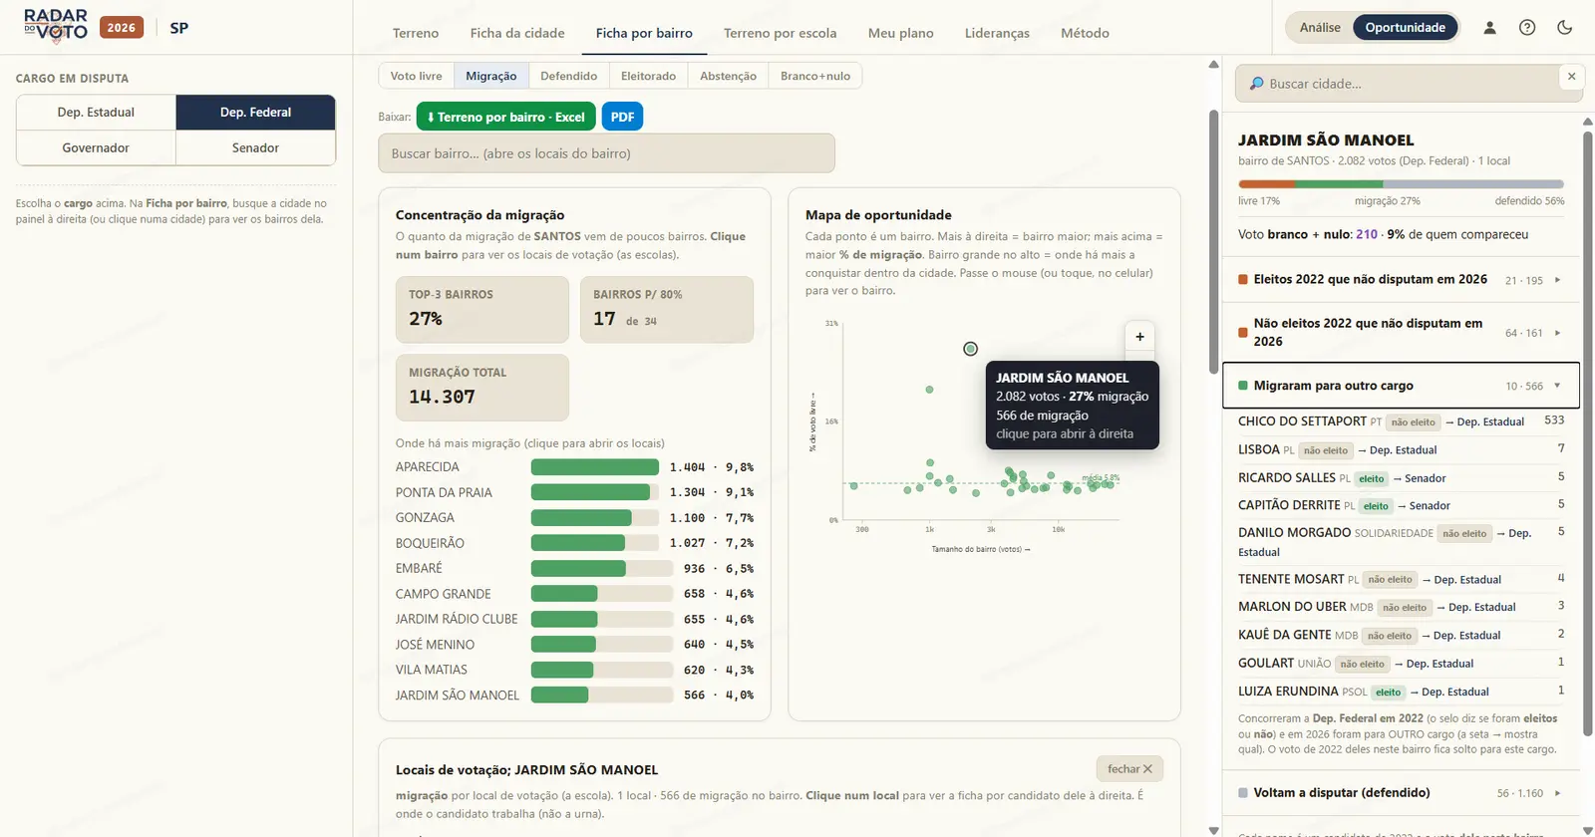Toggle dark mode with the moon icon
Image resolution: width=1595 pixels, height=837 pixels.
1565,28
